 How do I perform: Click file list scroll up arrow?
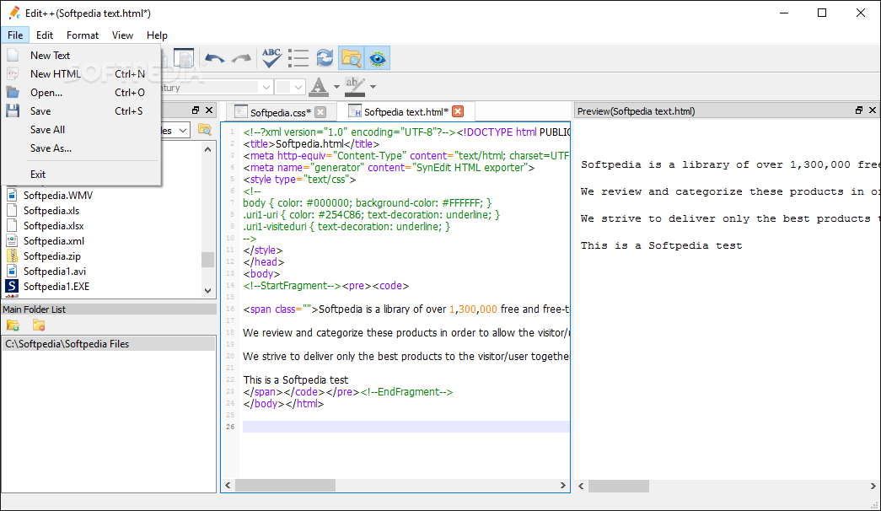[208, 149]
